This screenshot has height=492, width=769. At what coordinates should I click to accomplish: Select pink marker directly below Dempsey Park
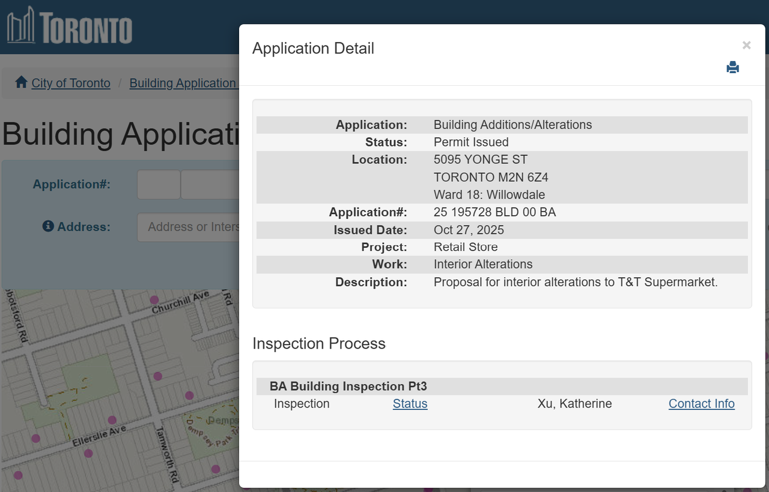(216, 469)
